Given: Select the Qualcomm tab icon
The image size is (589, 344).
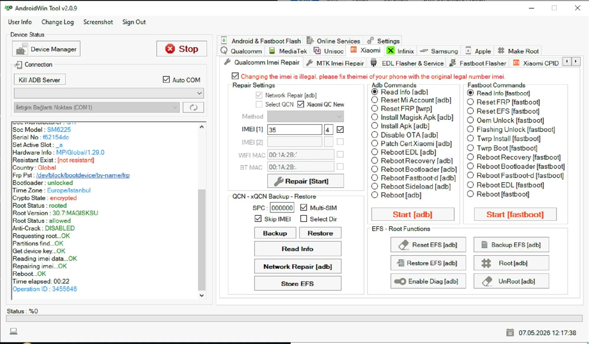Looking at the screenshot, I should pos(224,51).
